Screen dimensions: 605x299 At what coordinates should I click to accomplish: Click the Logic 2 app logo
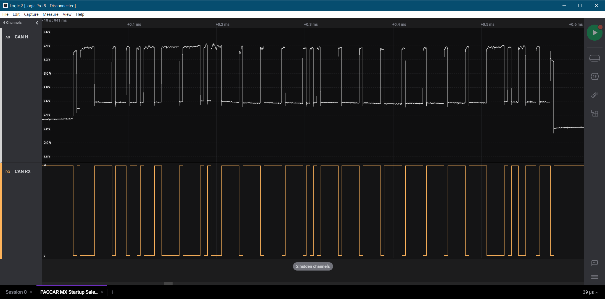[x=5, y=6]
